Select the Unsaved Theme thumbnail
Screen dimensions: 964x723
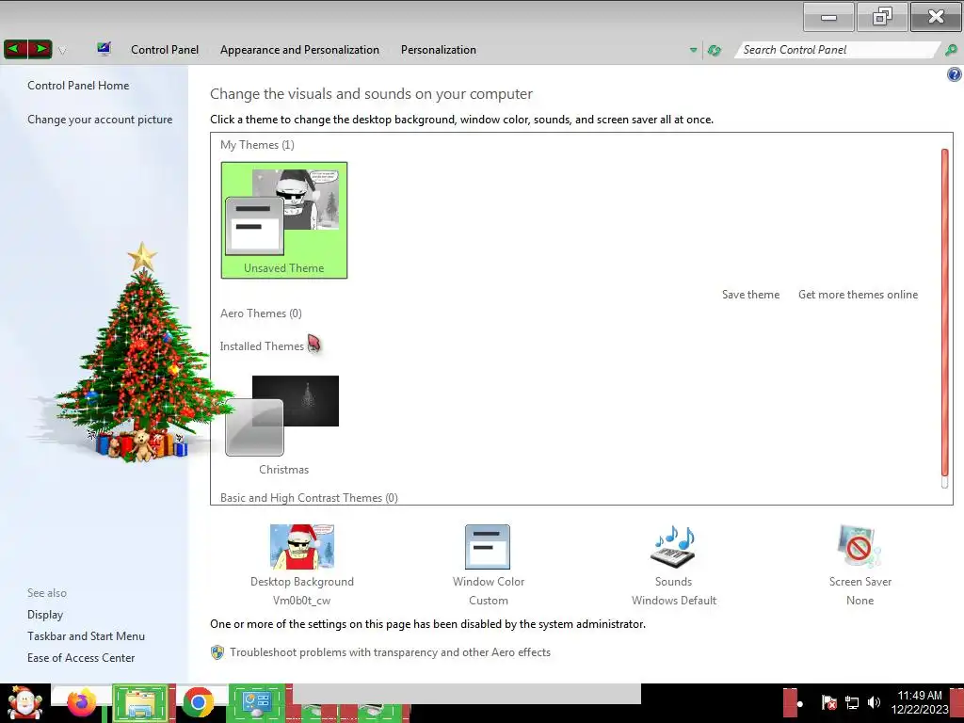[x=284, y=220]
